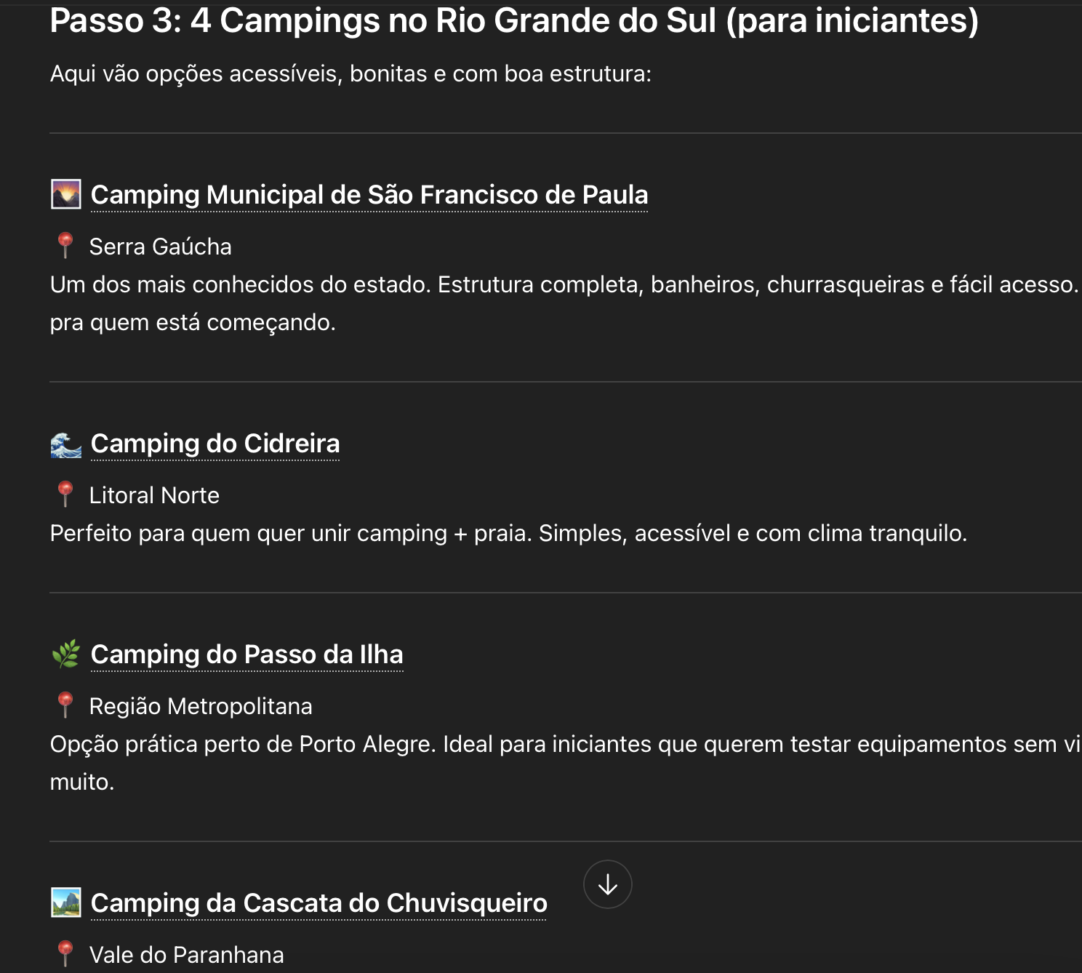Click the intro text about opções acessíveis

click(x=351, y=72)
